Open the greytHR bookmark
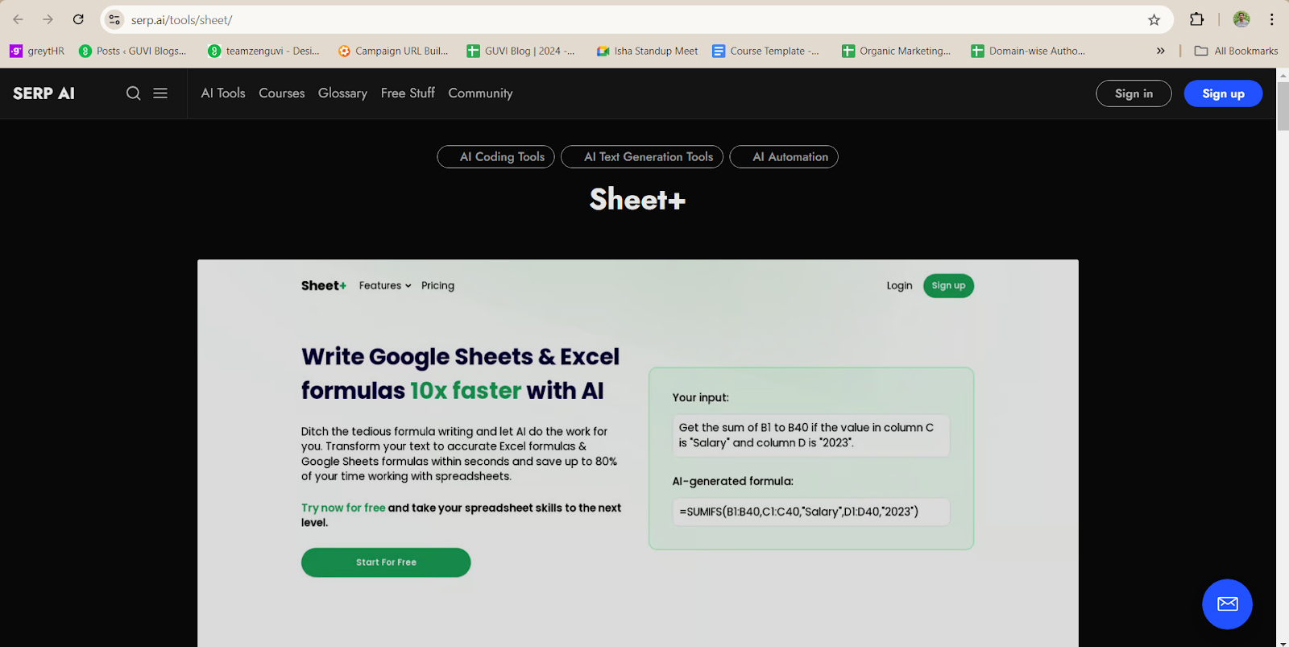The height and width of the screenshot is (647, 1289). pyautogui.click(x=37, y=51)
